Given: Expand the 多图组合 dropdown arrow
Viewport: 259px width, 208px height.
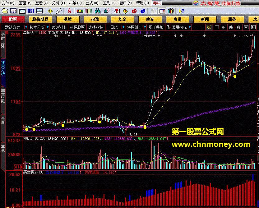Looking at the screenshot, I should click(x=145, y=27).
